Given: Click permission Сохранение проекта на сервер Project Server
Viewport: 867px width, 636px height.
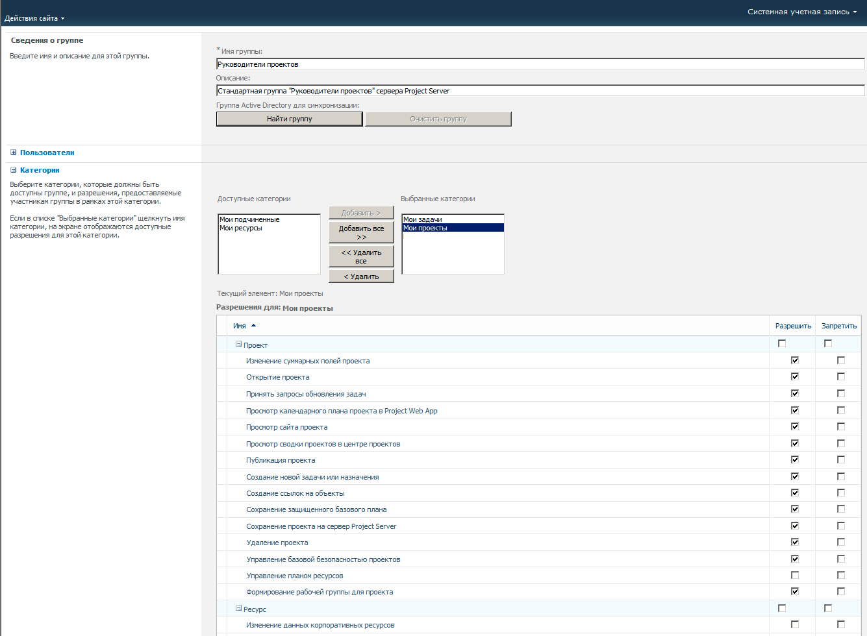Looking at the screenshot, I should click(x=321, y=526).
